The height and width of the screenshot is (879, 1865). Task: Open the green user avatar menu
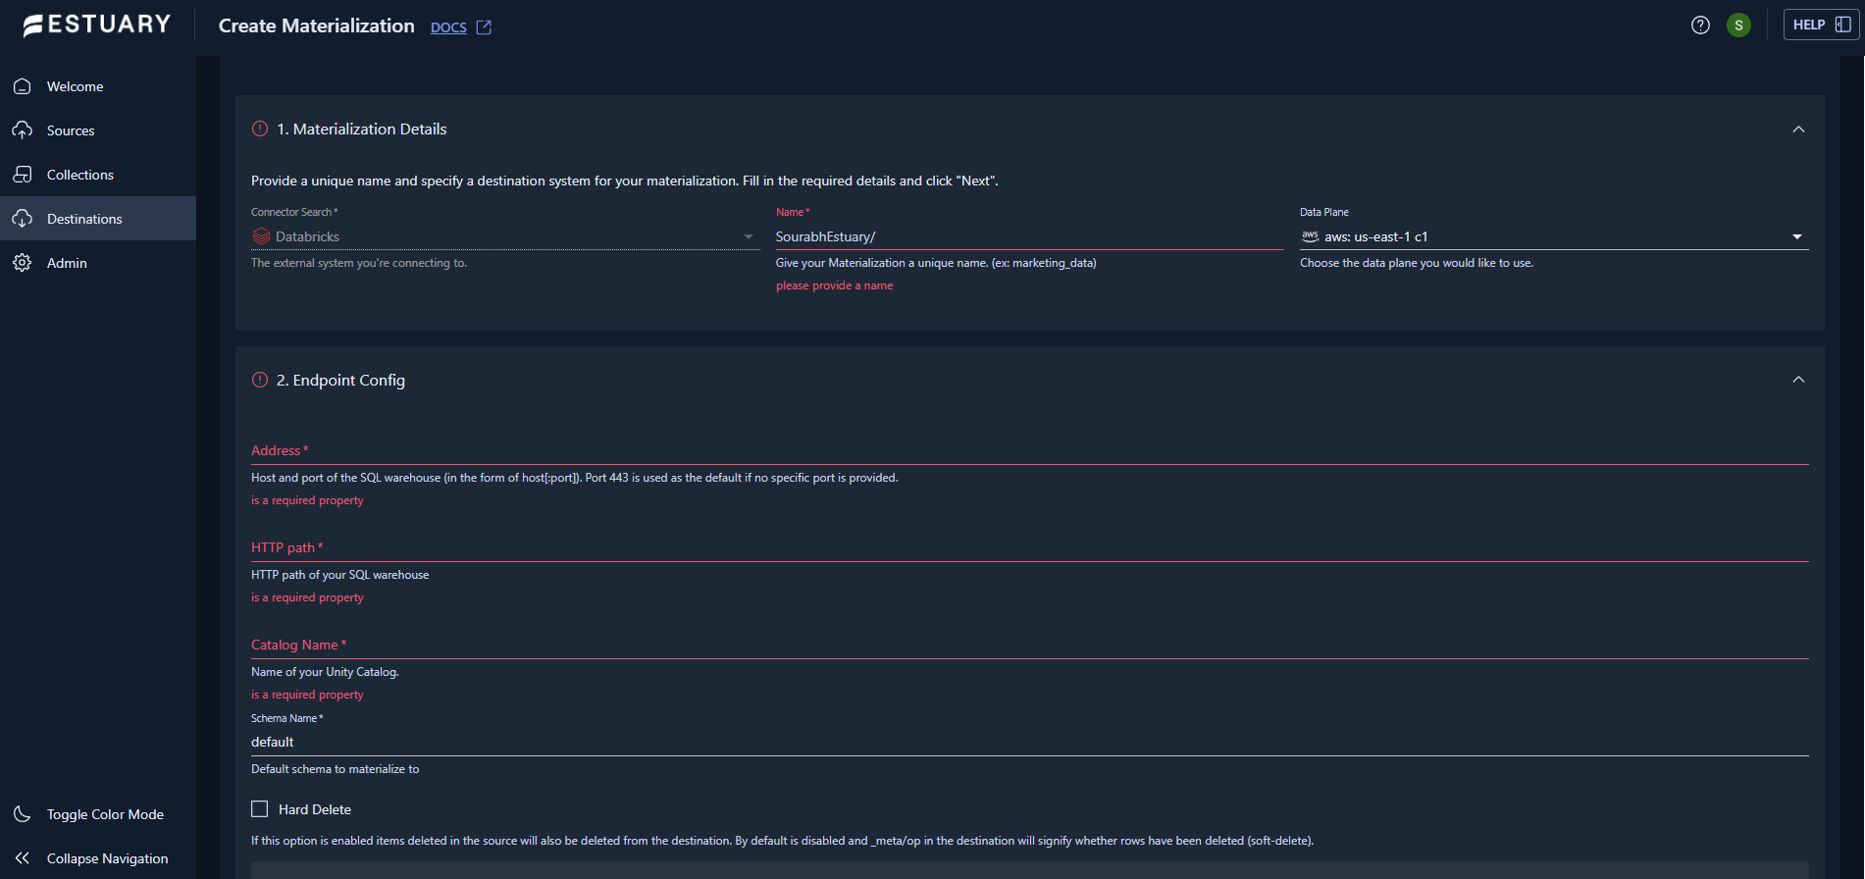pyautogui.click(x=1738, y=26)
